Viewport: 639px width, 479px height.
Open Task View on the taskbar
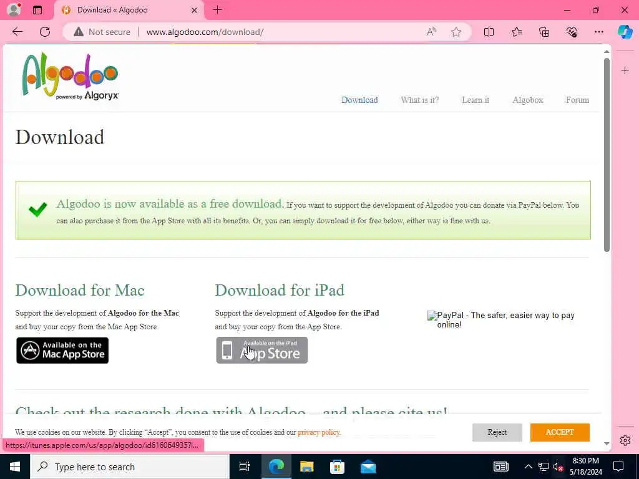[245, 467]
